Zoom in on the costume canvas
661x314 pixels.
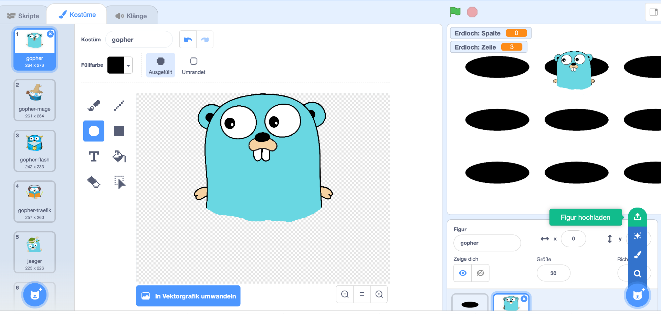point(379,294)
